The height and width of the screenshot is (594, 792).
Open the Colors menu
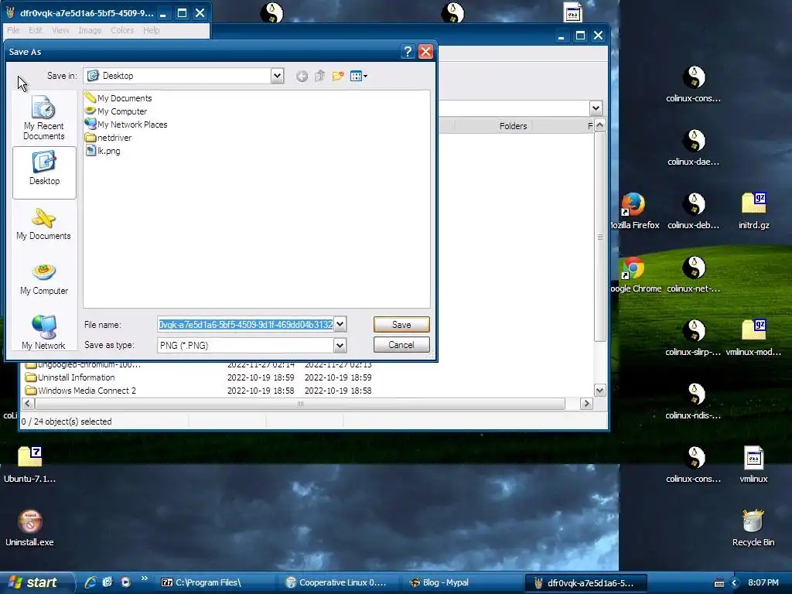pos(122,30)
